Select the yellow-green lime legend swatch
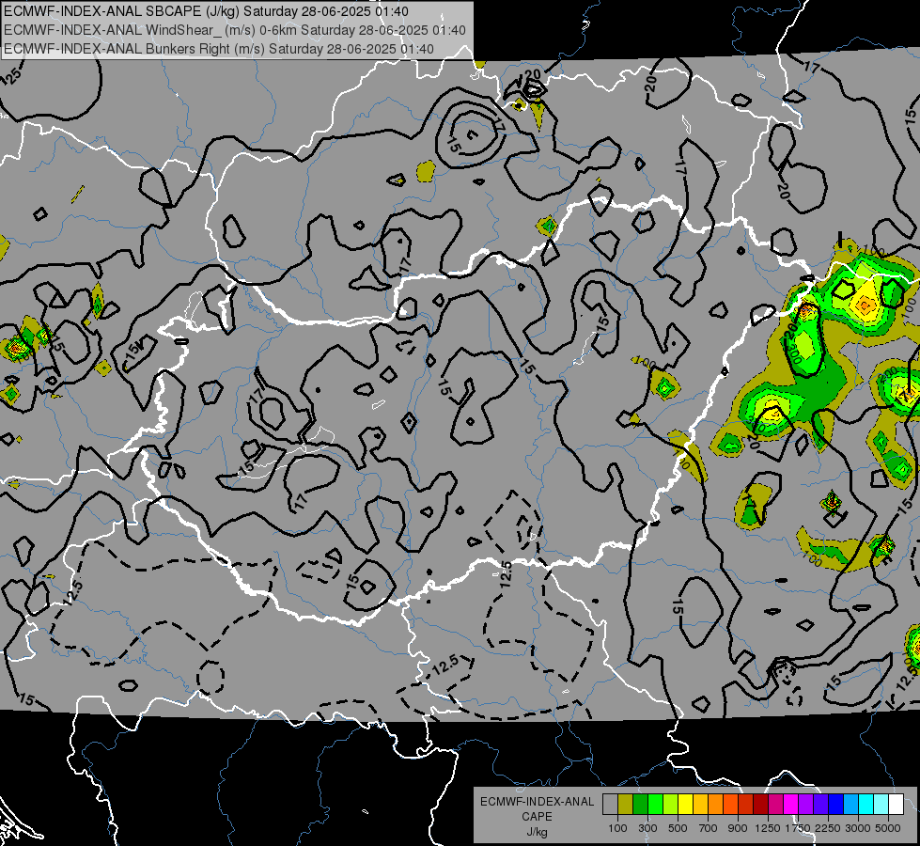This screenshot has height=846, width=920. point(671,804)
